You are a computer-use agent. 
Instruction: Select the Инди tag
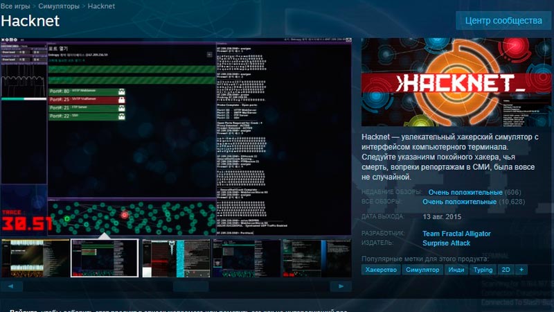[x=456, y=270]
